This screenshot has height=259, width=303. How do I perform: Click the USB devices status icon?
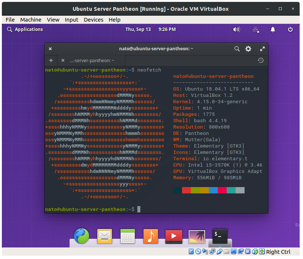220,252
